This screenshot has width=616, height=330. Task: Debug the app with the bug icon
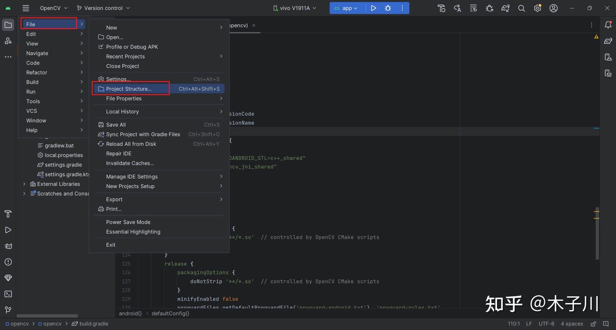tap(388, 8)
